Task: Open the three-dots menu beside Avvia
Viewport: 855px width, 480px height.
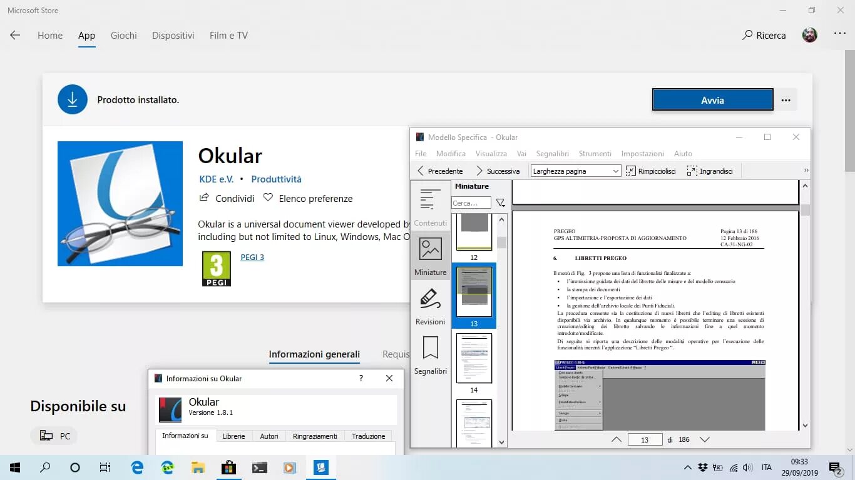Action: [786, 100]
